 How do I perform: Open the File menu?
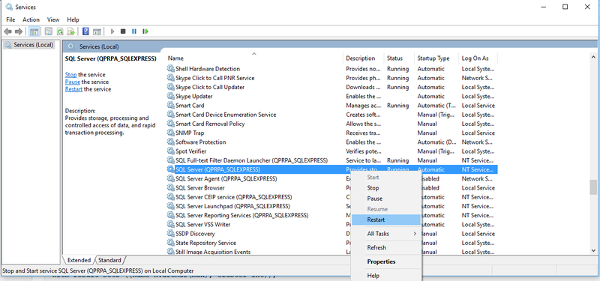tap(10, 19)
